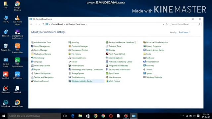Refresh the Control Panel view

click(x=167, y=24)
